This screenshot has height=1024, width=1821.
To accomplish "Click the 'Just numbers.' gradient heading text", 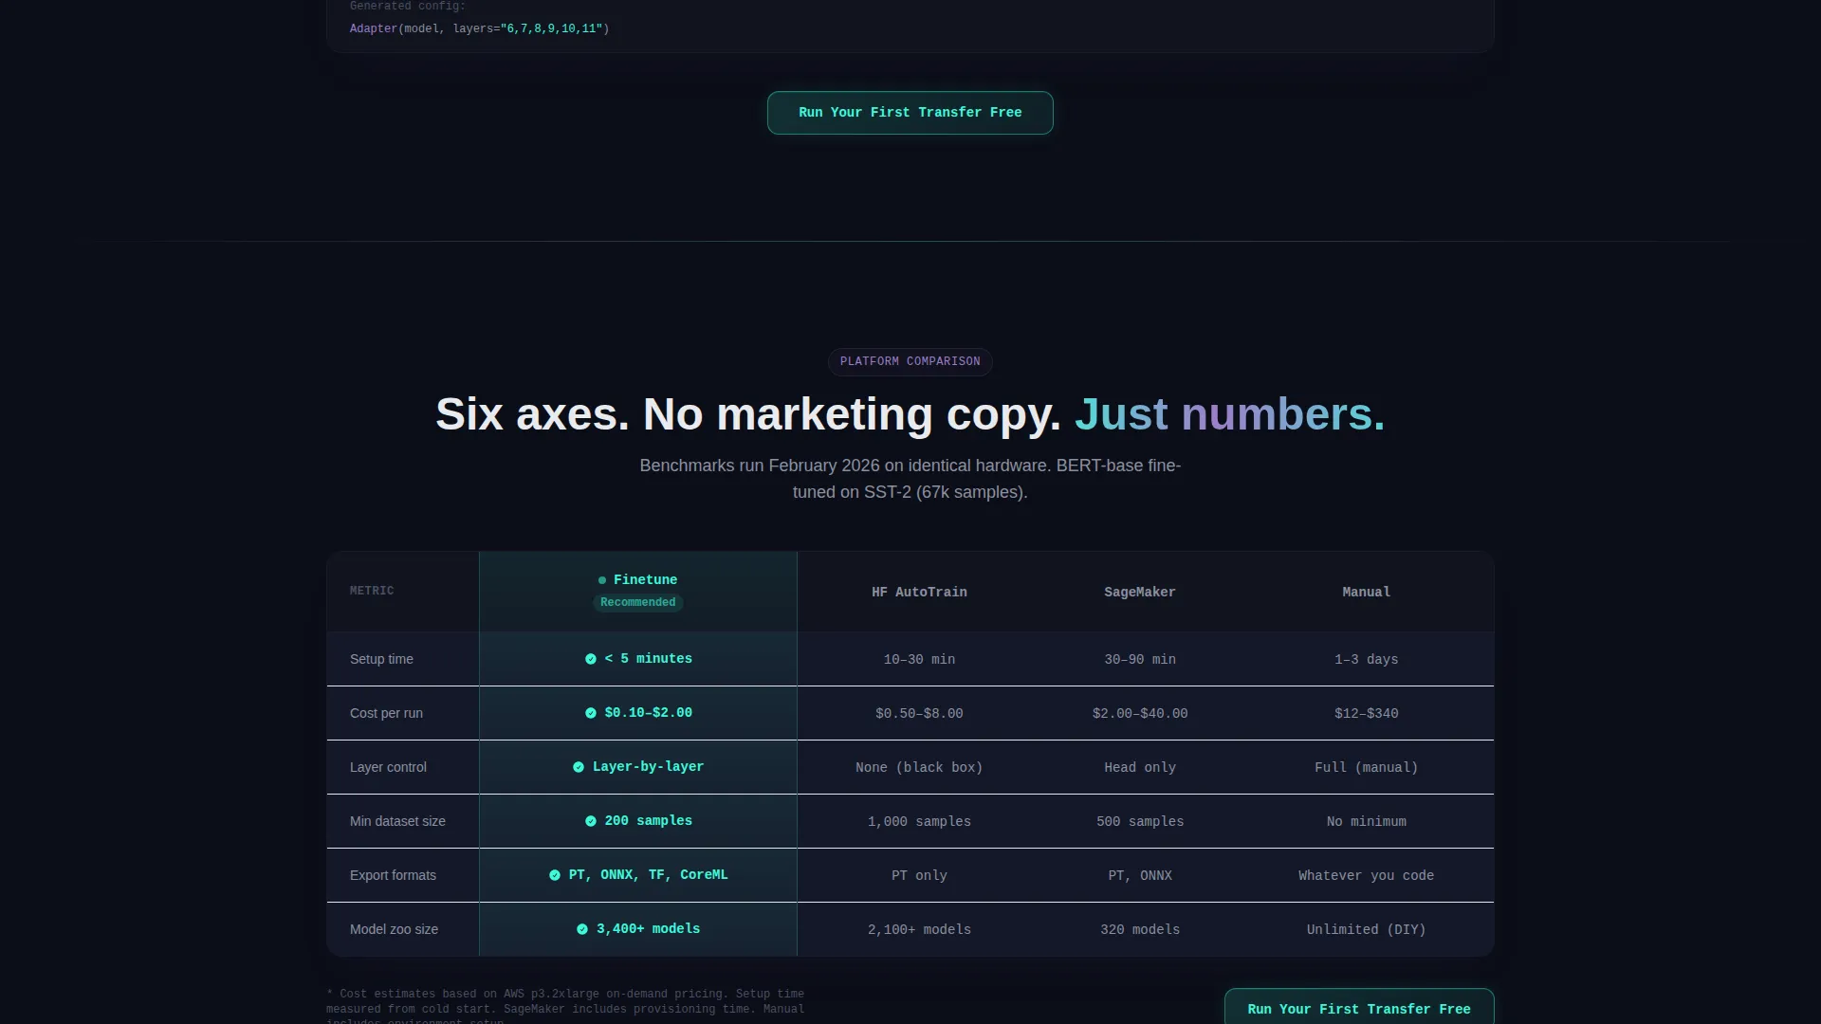I will 1229,414.
